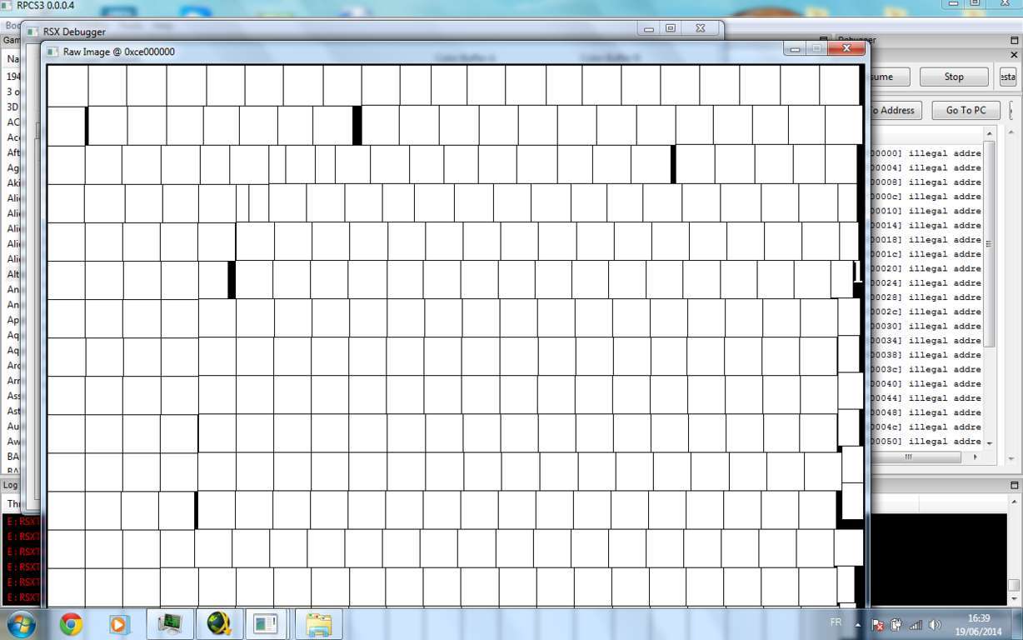This screenshot has height=640, width=1023.
Task: Open Action Center flag in the tray
Action: [877, 624]
